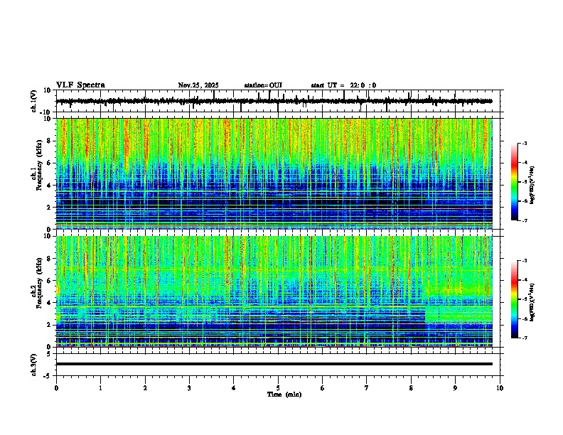Click the time axis tick label 1
The width and height of the screenshot is (563, 435).
click(100, 388)
